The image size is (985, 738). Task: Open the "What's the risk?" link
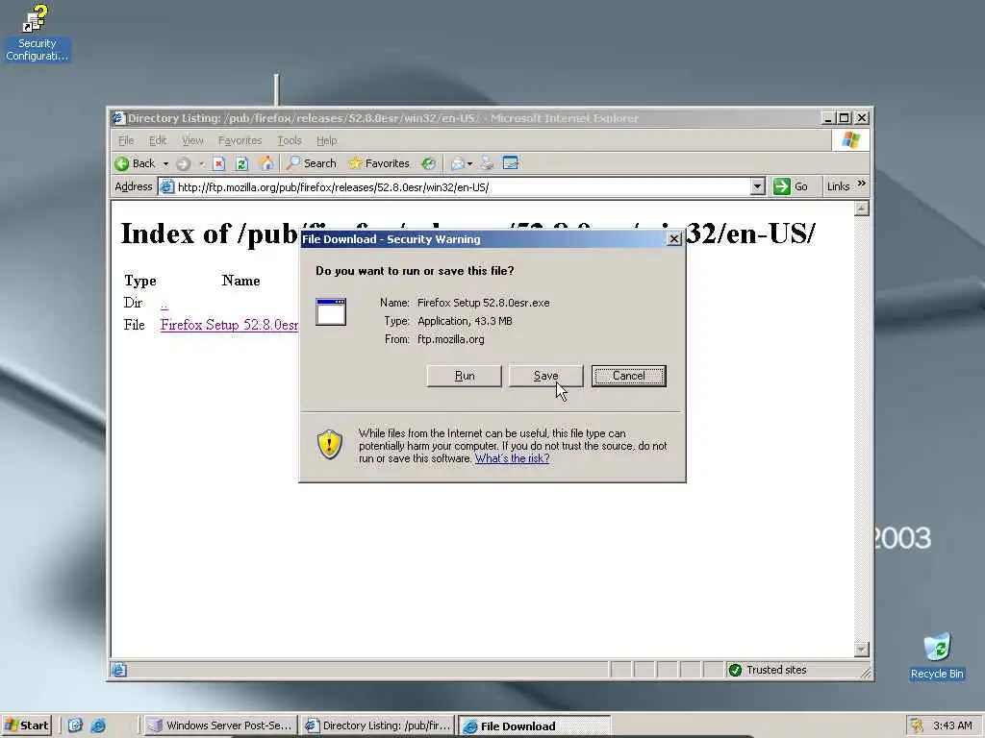512,458
